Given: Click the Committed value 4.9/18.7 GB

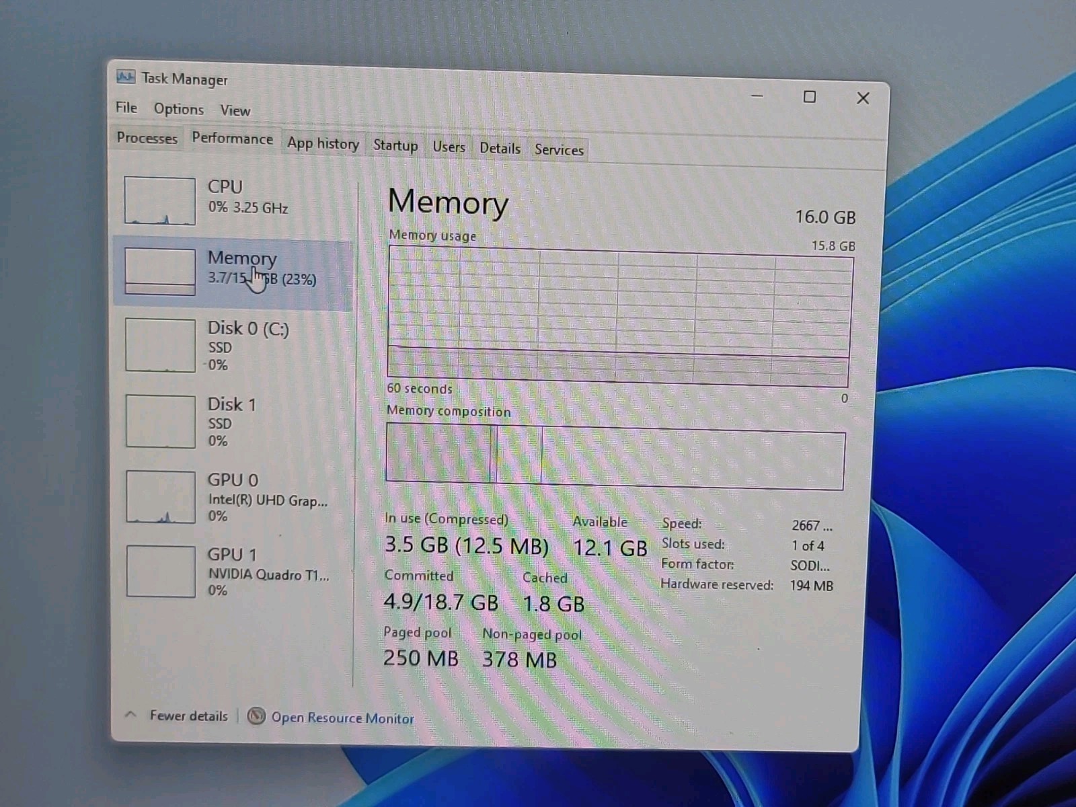Looking at the screenshot, I should [440, 602].
